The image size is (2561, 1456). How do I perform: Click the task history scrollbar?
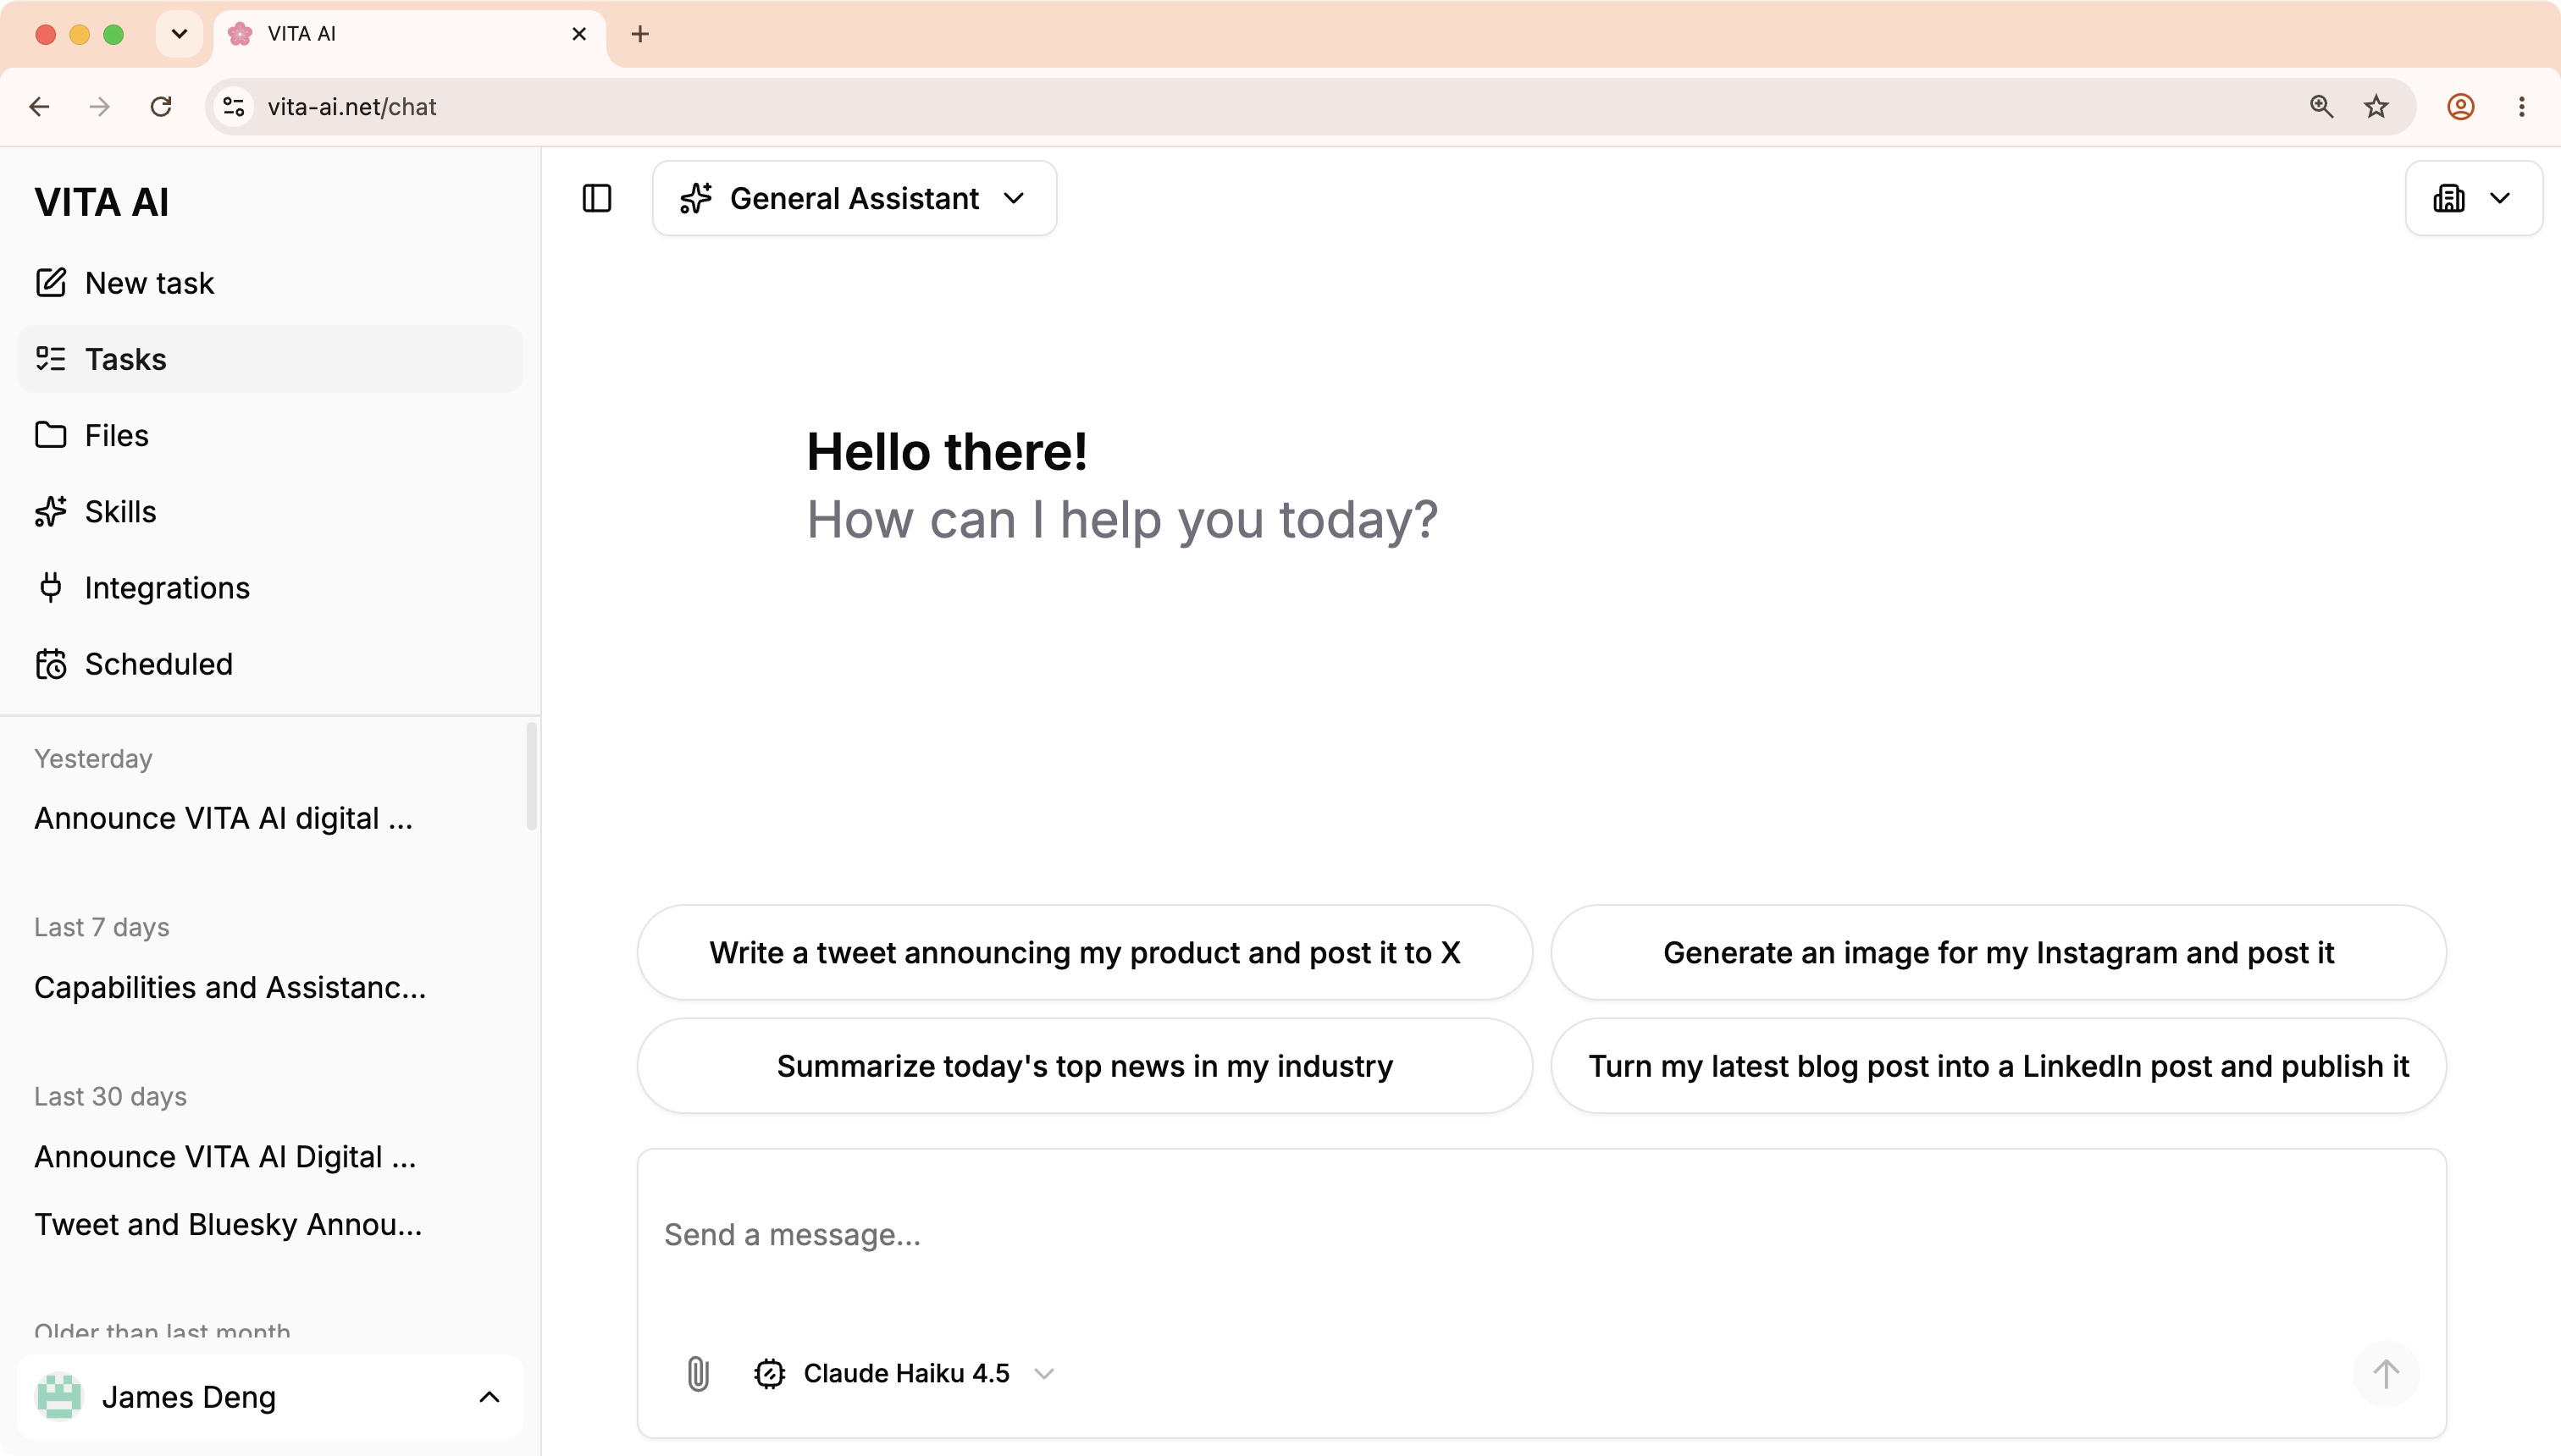coord(531,777)
